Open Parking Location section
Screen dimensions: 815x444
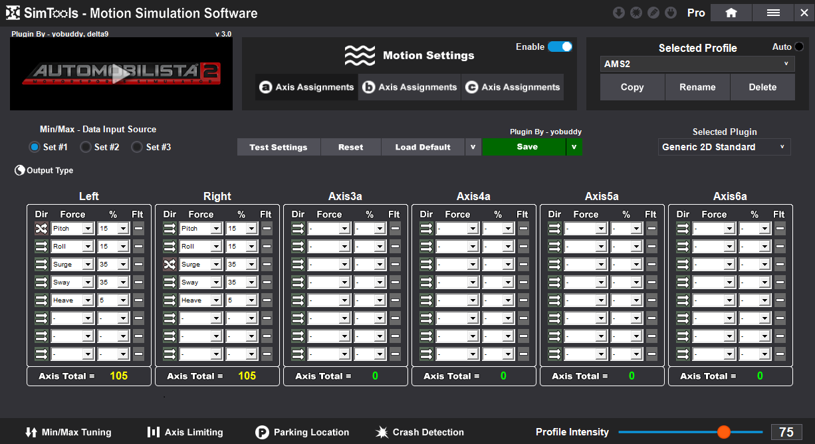click(x=302, y=432)
